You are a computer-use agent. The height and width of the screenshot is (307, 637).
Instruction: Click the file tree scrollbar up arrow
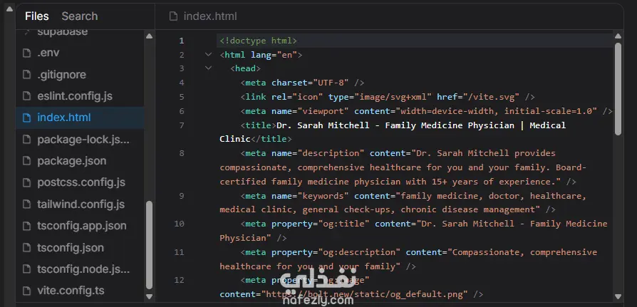pos(149,36)
